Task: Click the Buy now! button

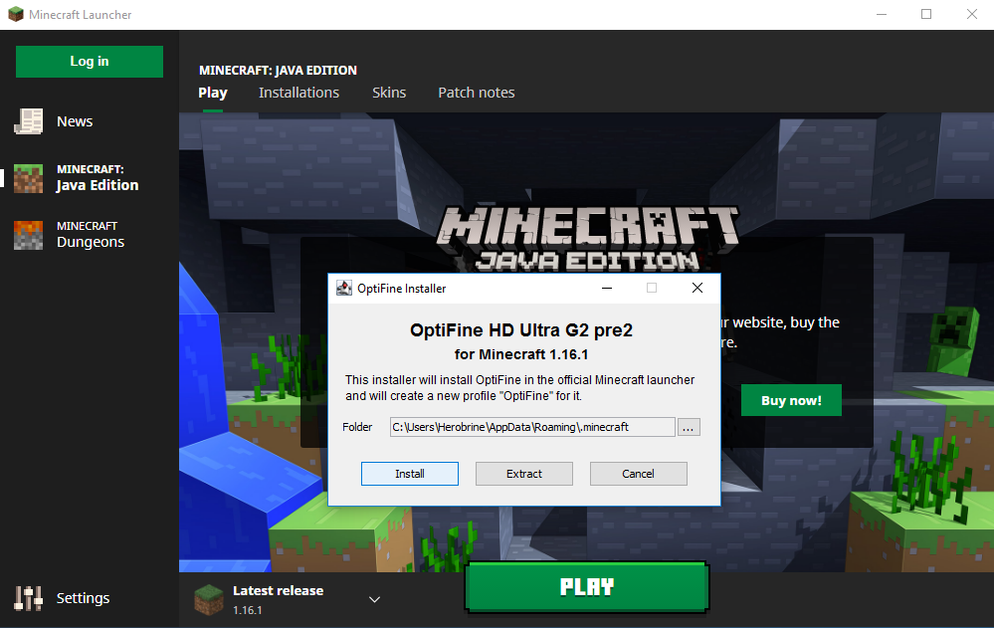Action: tap(791, 400)
